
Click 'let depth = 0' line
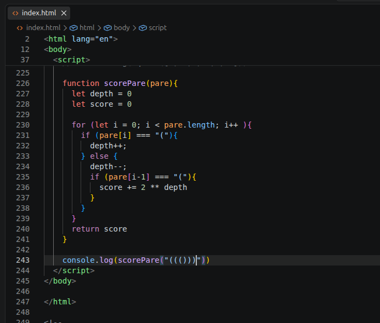coord(101,94)
